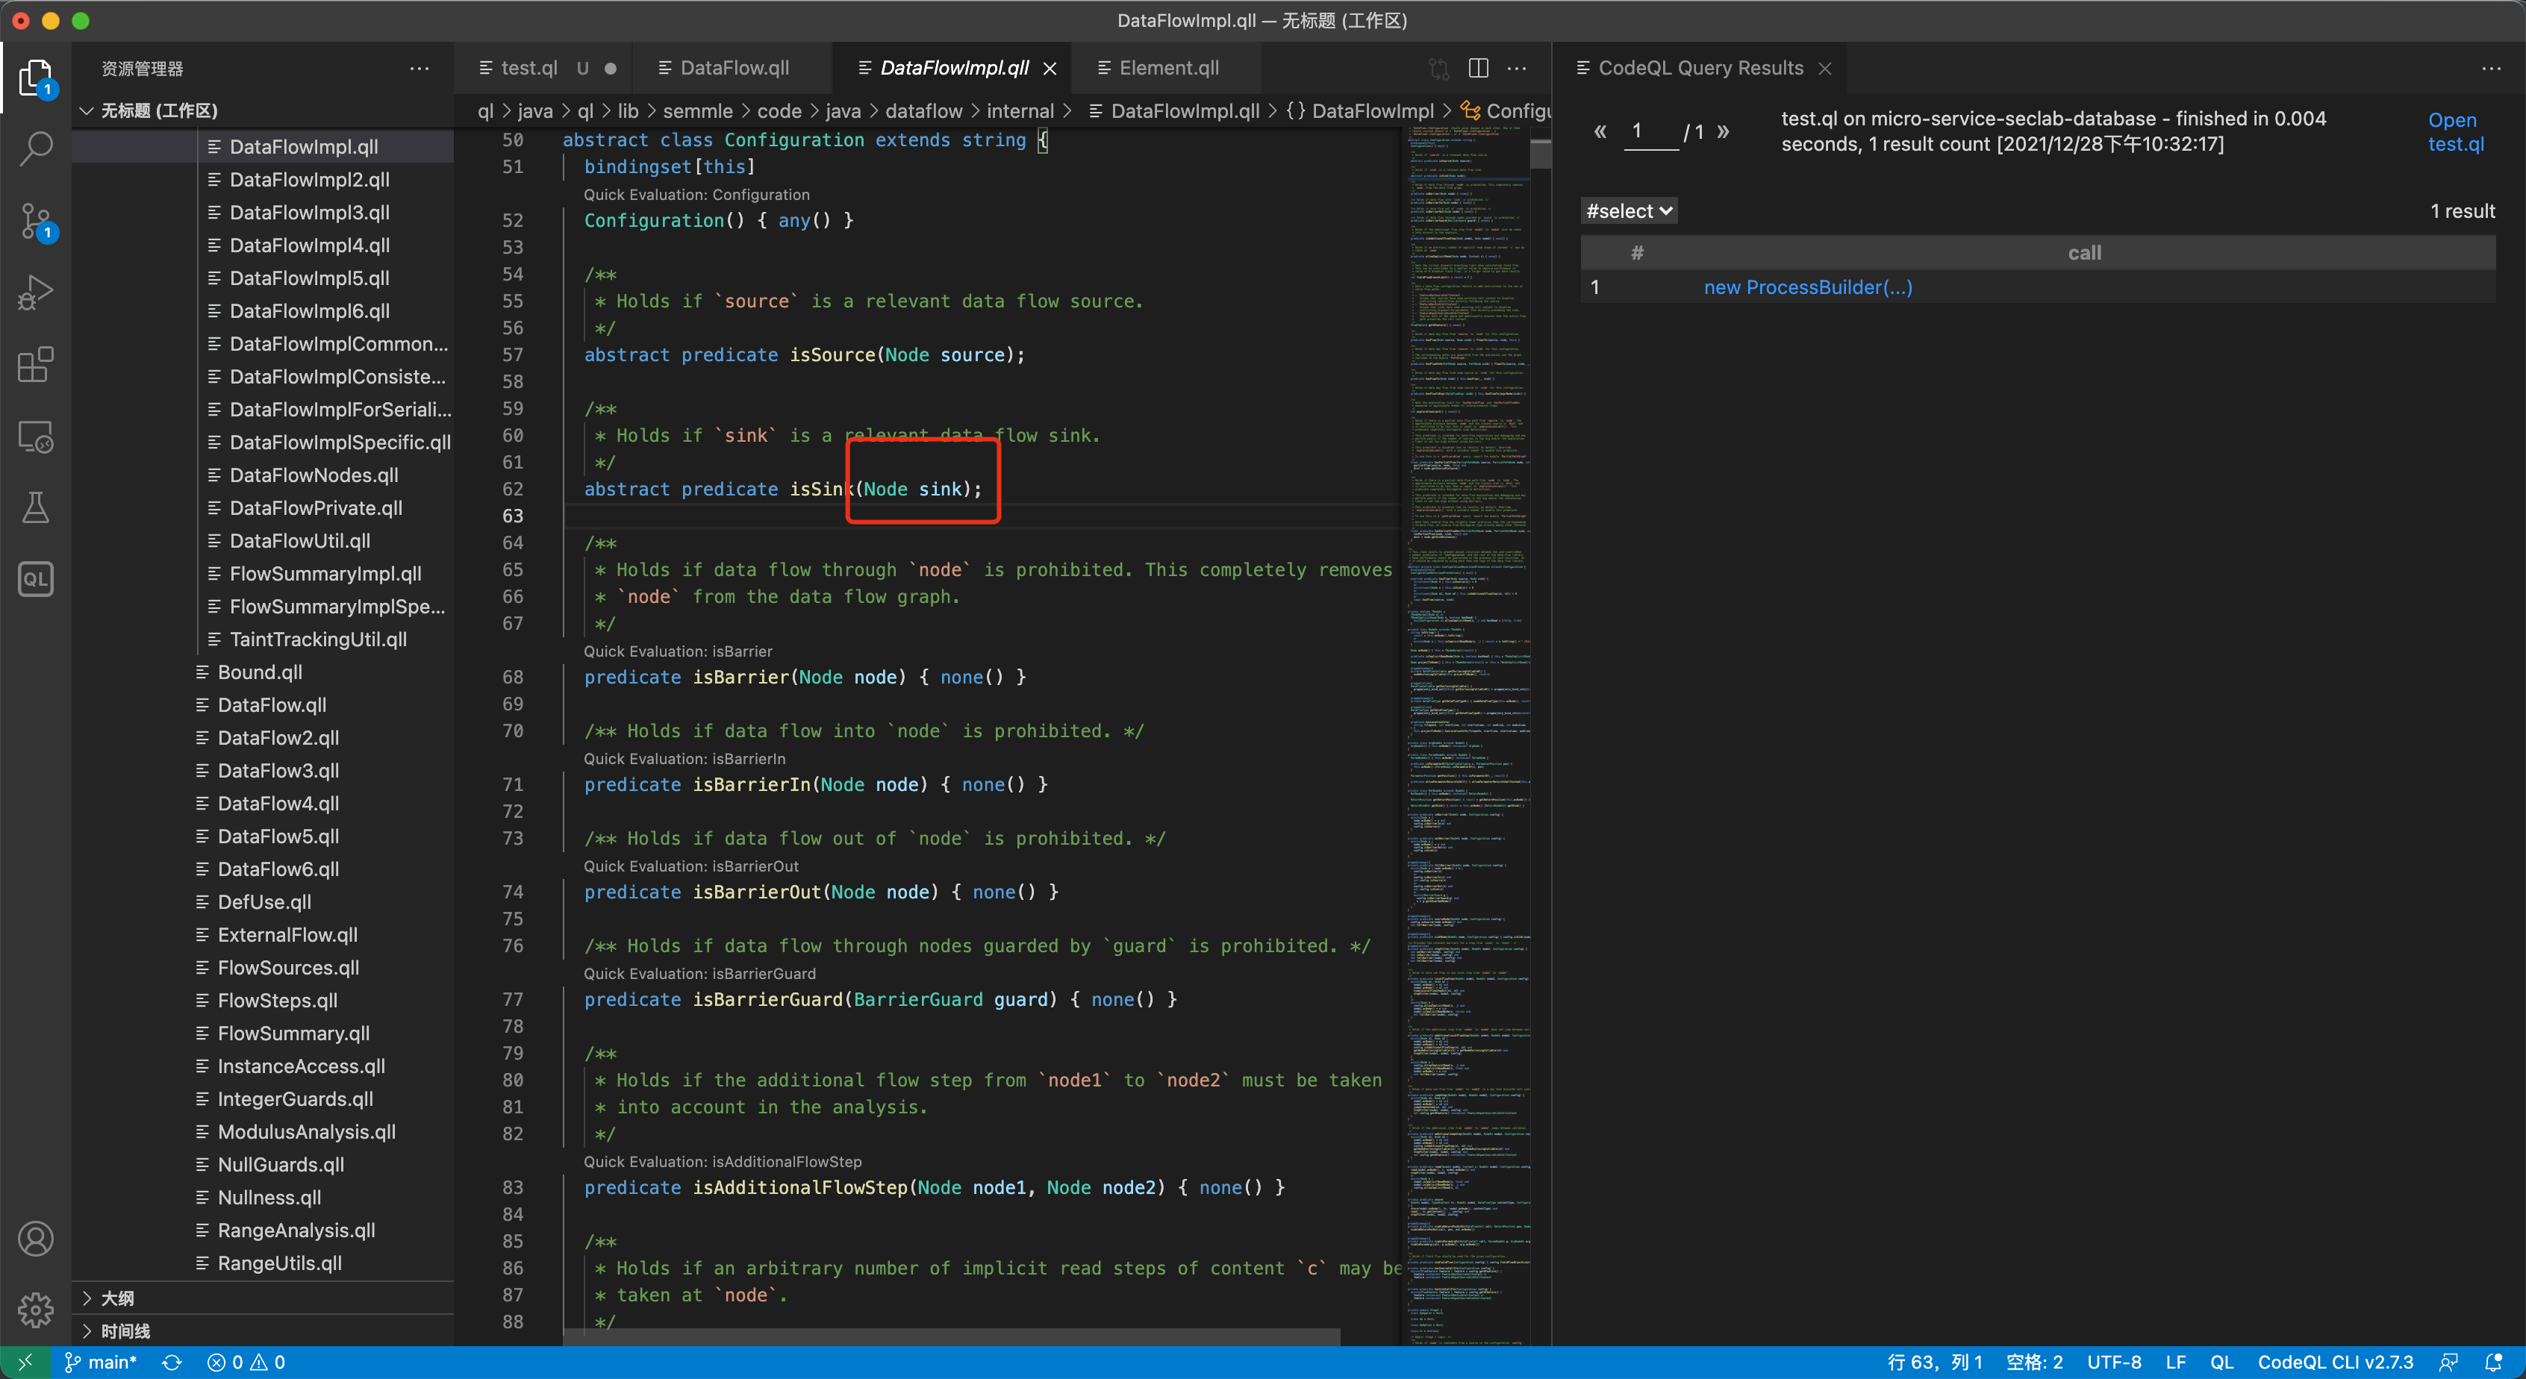Go to previous results page arrow
Viewport: 2526px width, 1379px height.
pyautogui.click(x=1600, y=131)
